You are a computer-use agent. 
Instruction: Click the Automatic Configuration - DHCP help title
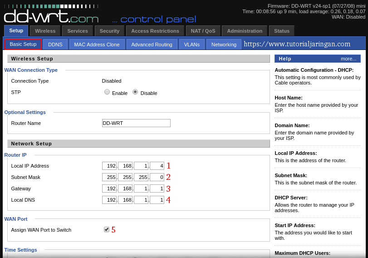coord(314,70)
